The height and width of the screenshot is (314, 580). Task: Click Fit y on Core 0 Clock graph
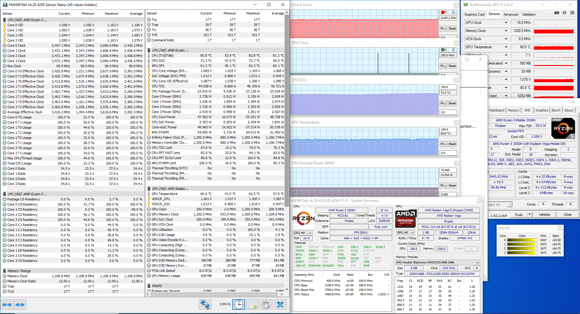tap(443, 29)
